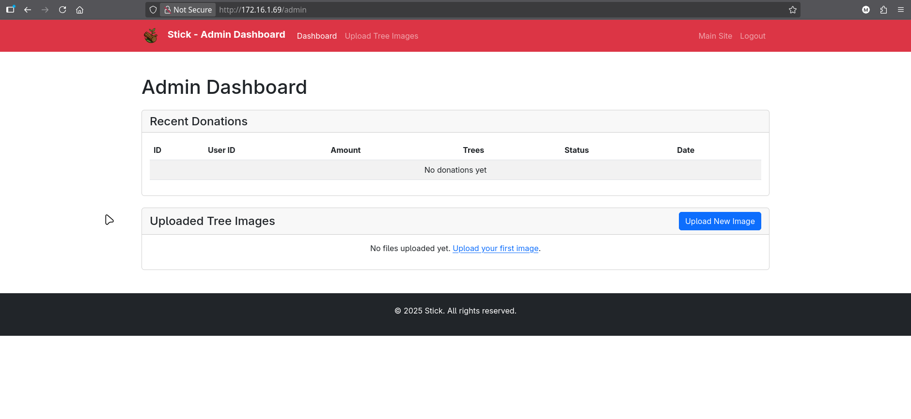Log out of the admin dashboard

point(753,36)
